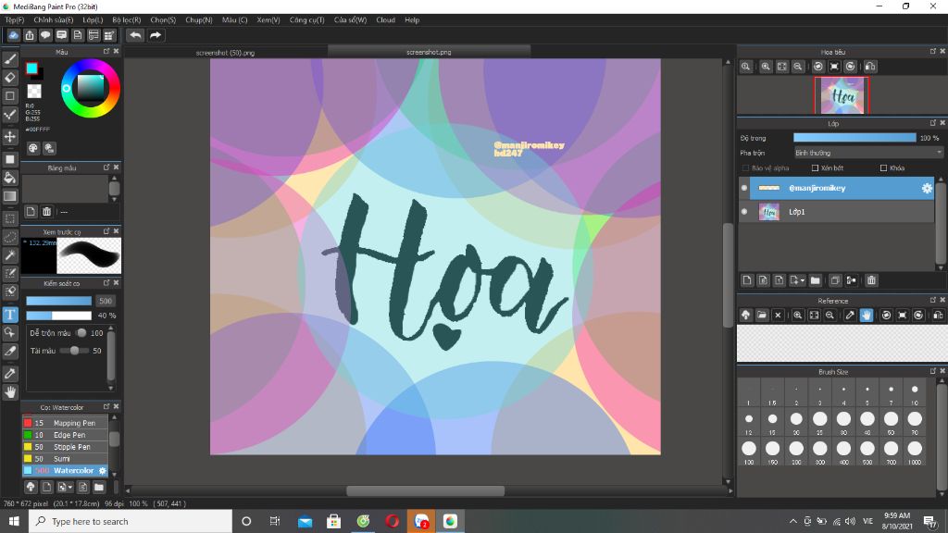This screenshot has height=533, width=948.
Task: Click the Redo arrow in toolbar
Action: point(156,35)
